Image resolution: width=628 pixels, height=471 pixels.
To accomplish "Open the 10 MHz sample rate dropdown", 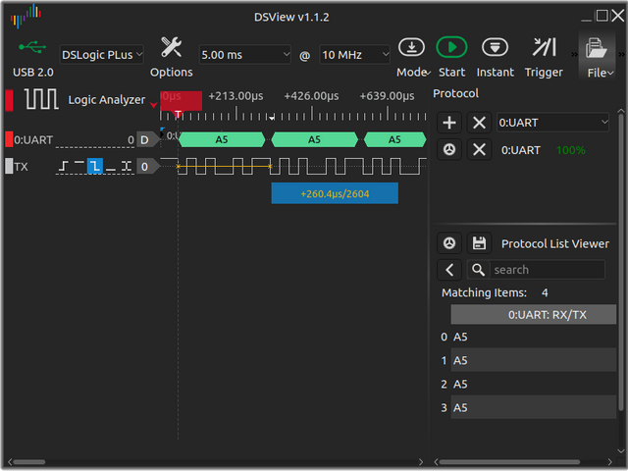I will coord(354,55).
